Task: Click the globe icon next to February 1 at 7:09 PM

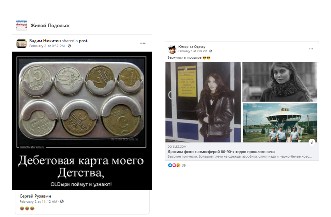Action: 211,51
